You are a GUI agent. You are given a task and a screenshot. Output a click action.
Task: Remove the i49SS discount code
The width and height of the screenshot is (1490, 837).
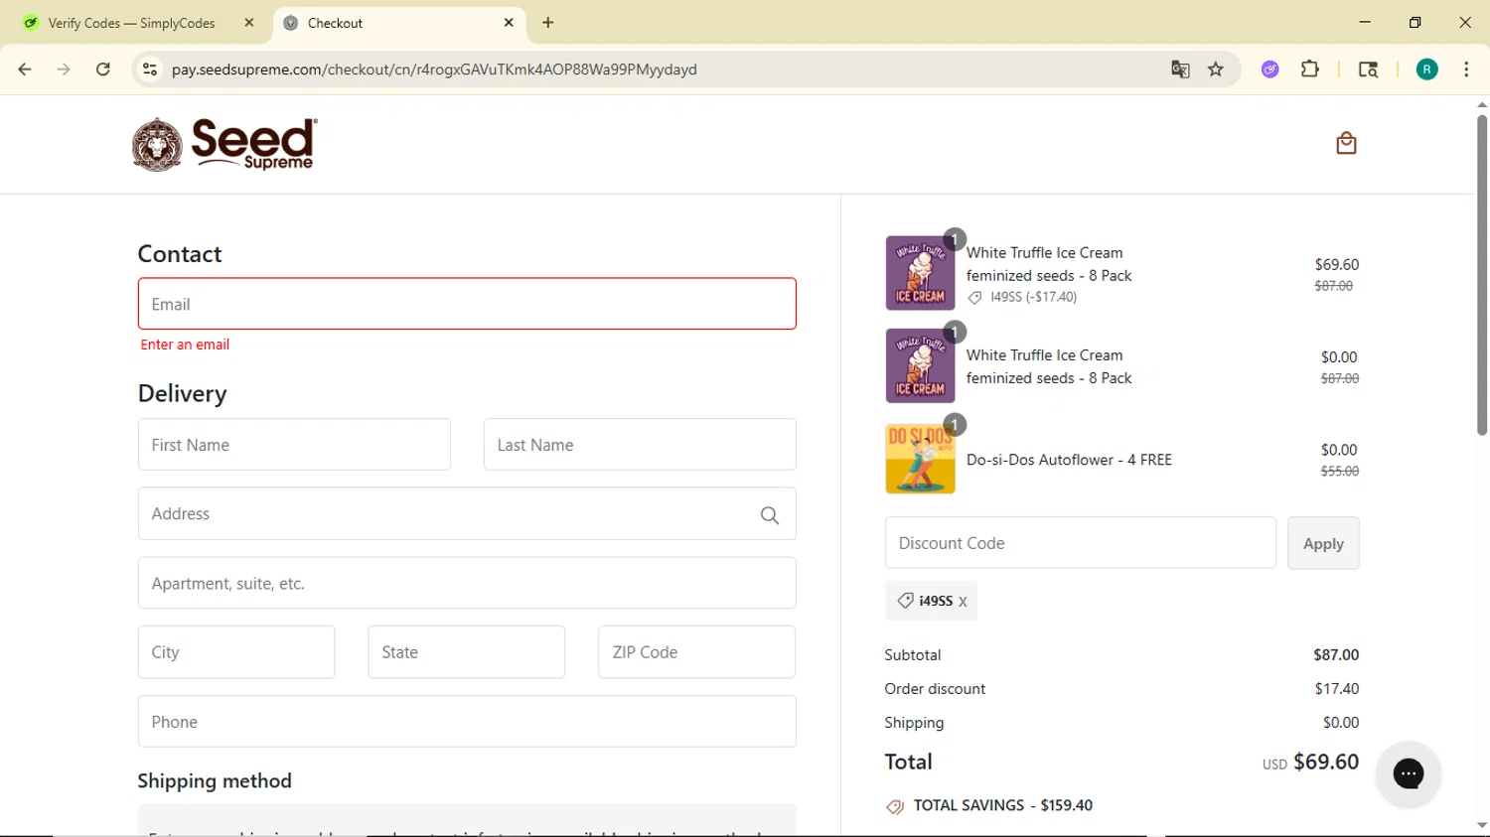pos(963,602)
